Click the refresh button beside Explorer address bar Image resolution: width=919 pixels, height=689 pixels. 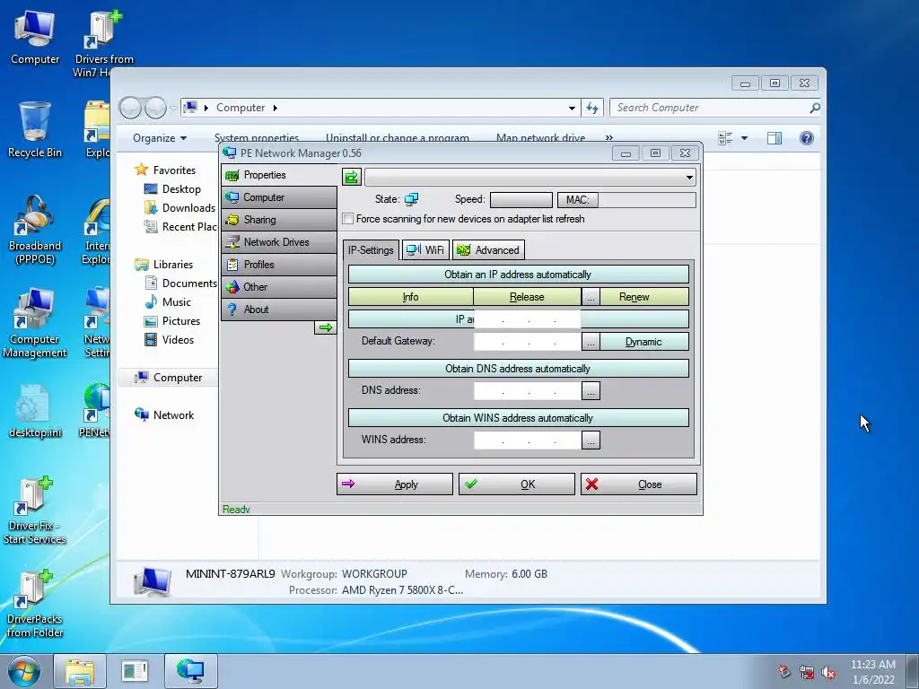point(592,108)
